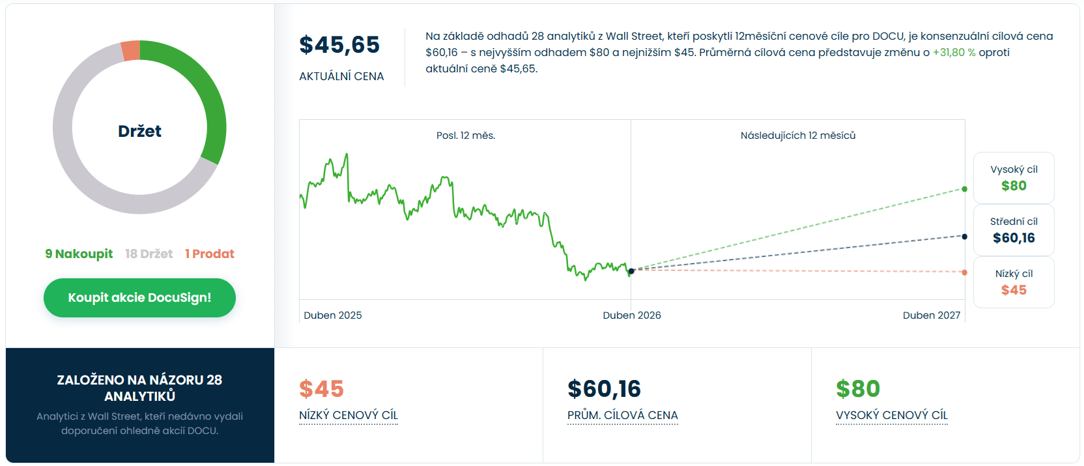
Task: Open the "Nízký cíl $45" target card
Action: coord(1014,282)
